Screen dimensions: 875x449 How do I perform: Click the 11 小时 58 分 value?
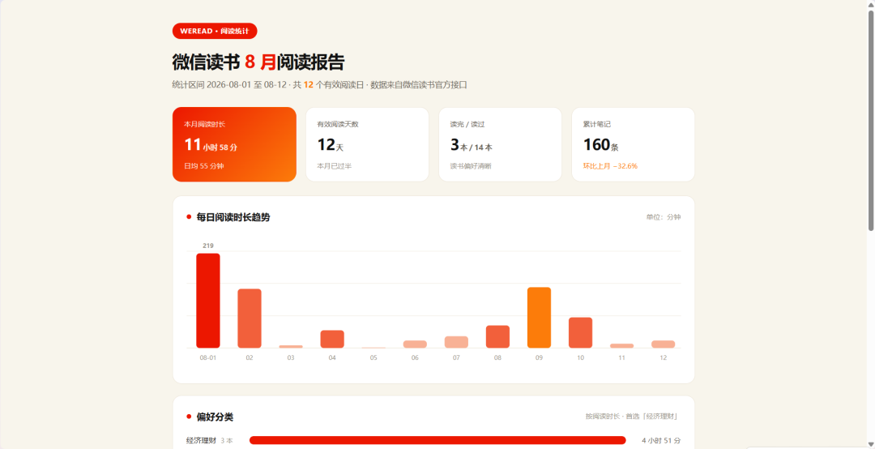pos(211,145)
